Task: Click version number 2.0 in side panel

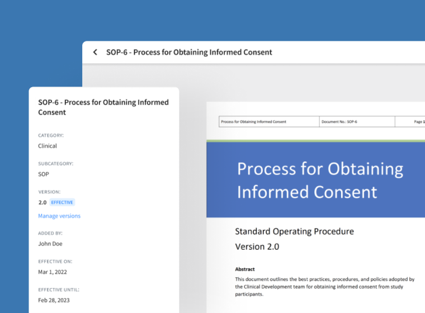Action: pyautogui.click(x=42, y=202)
